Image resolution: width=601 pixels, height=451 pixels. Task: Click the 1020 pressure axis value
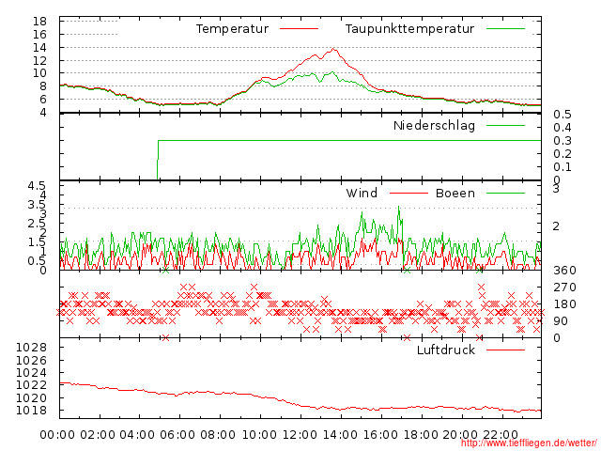click(x=31, y=398)
